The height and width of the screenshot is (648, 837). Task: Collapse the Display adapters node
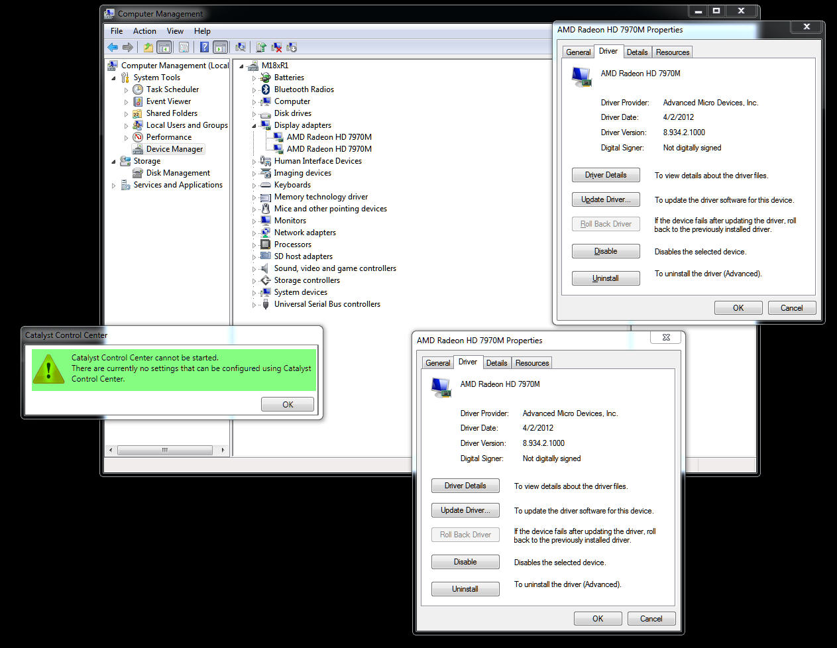[x=254, y=126]
